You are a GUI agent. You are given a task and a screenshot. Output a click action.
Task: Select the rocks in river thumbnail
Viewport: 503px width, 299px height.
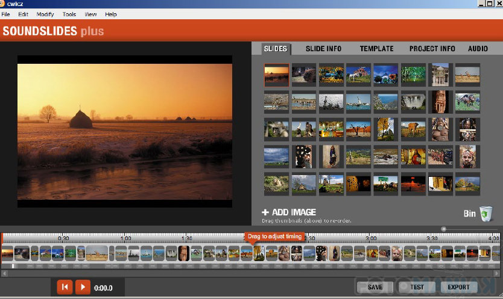pos(385,156)
